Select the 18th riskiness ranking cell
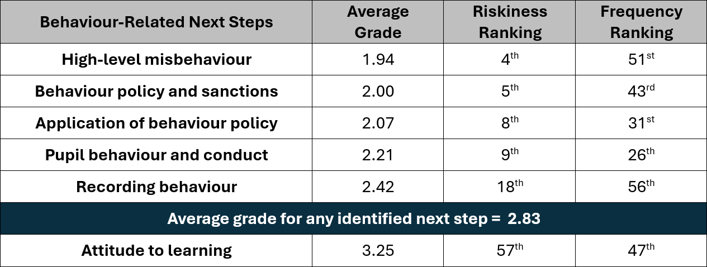 (510, 187)
